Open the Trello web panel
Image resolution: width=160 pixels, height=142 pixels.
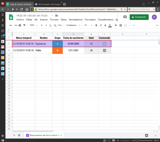(x=3, y=63)
